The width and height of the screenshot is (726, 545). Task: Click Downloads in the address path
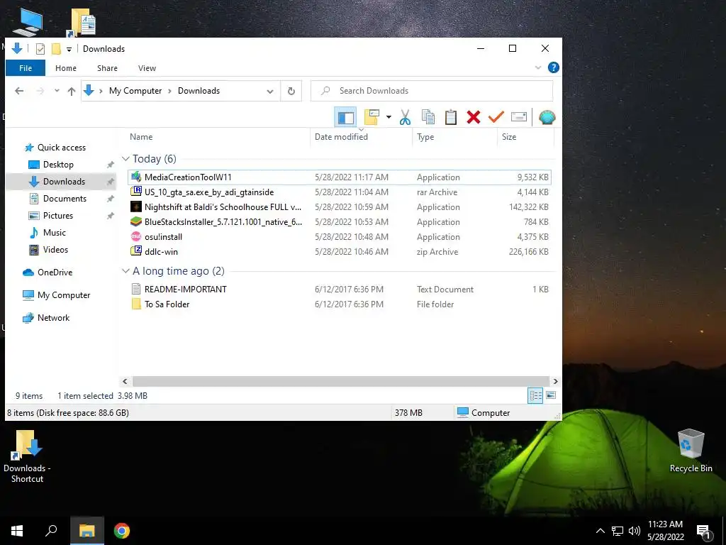tap(199, 91)
